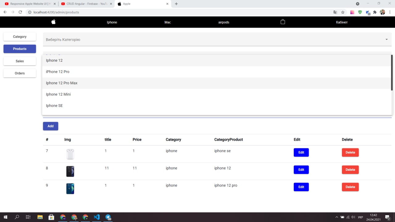Open Visual Studio Code from the taskbar
This screenshot has width=395, height=222.
pos(97,217)
